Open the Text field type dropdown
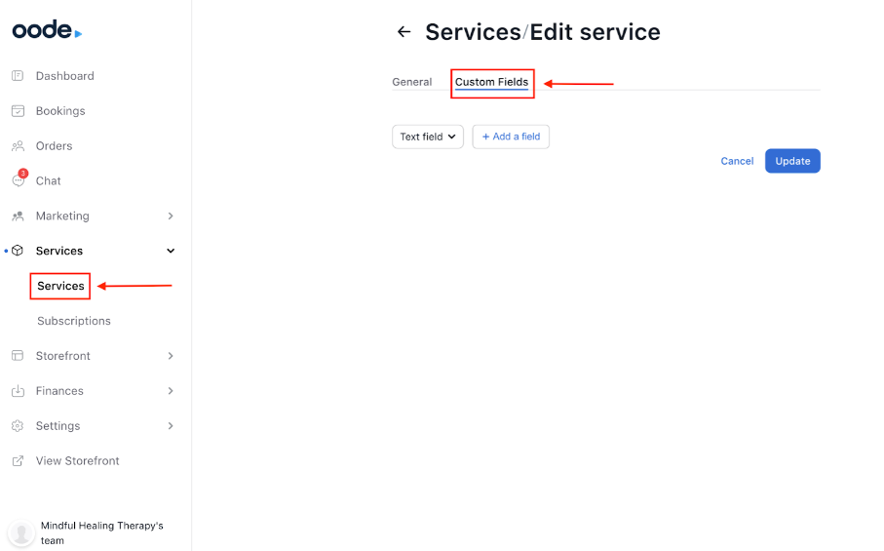This screenshot has height=551, width=884. (x=428, y=137)
